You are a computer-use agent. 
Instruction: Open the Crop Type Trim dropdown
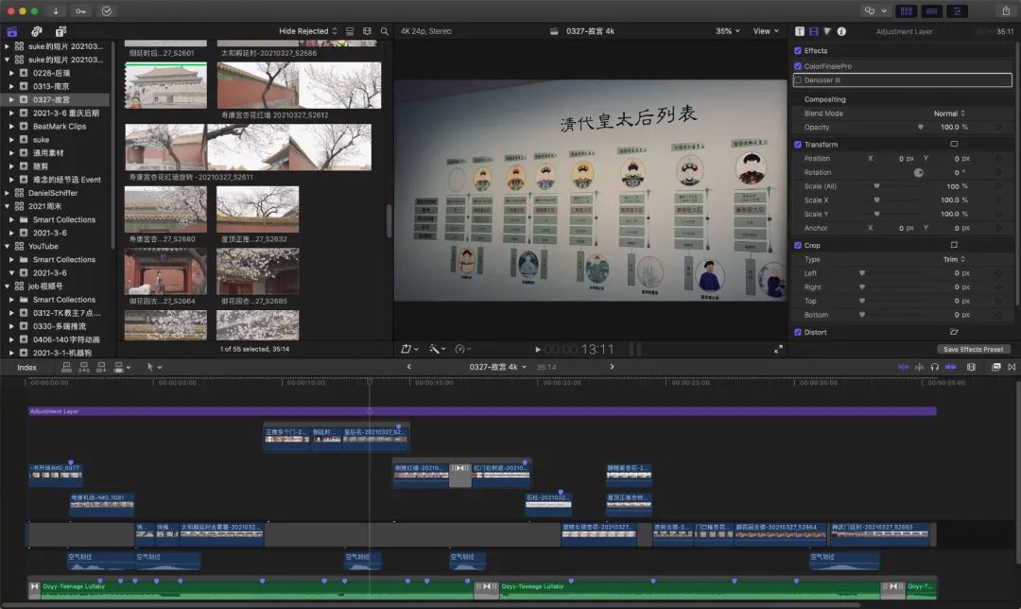point(954,259)
